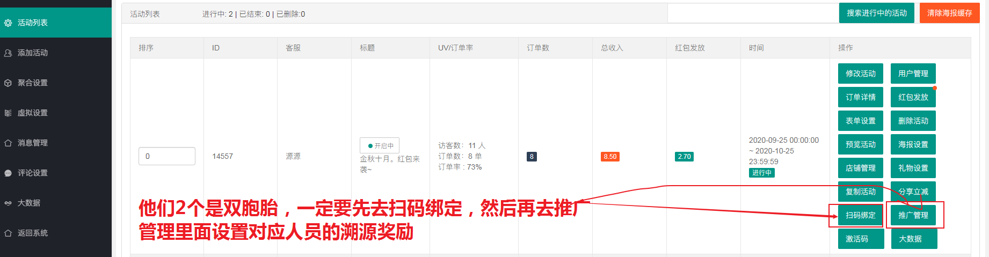Go to 聚合设置 menu item
Image resolution: width=989 pixels, height=257 pixels.
click(x=56, y=83)
